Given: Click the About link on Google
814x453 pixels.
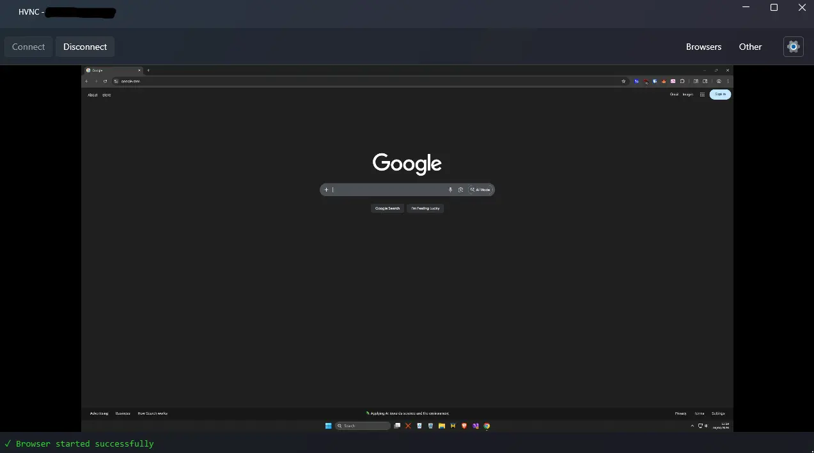Looking at the screenshot, I should (93, 95).
